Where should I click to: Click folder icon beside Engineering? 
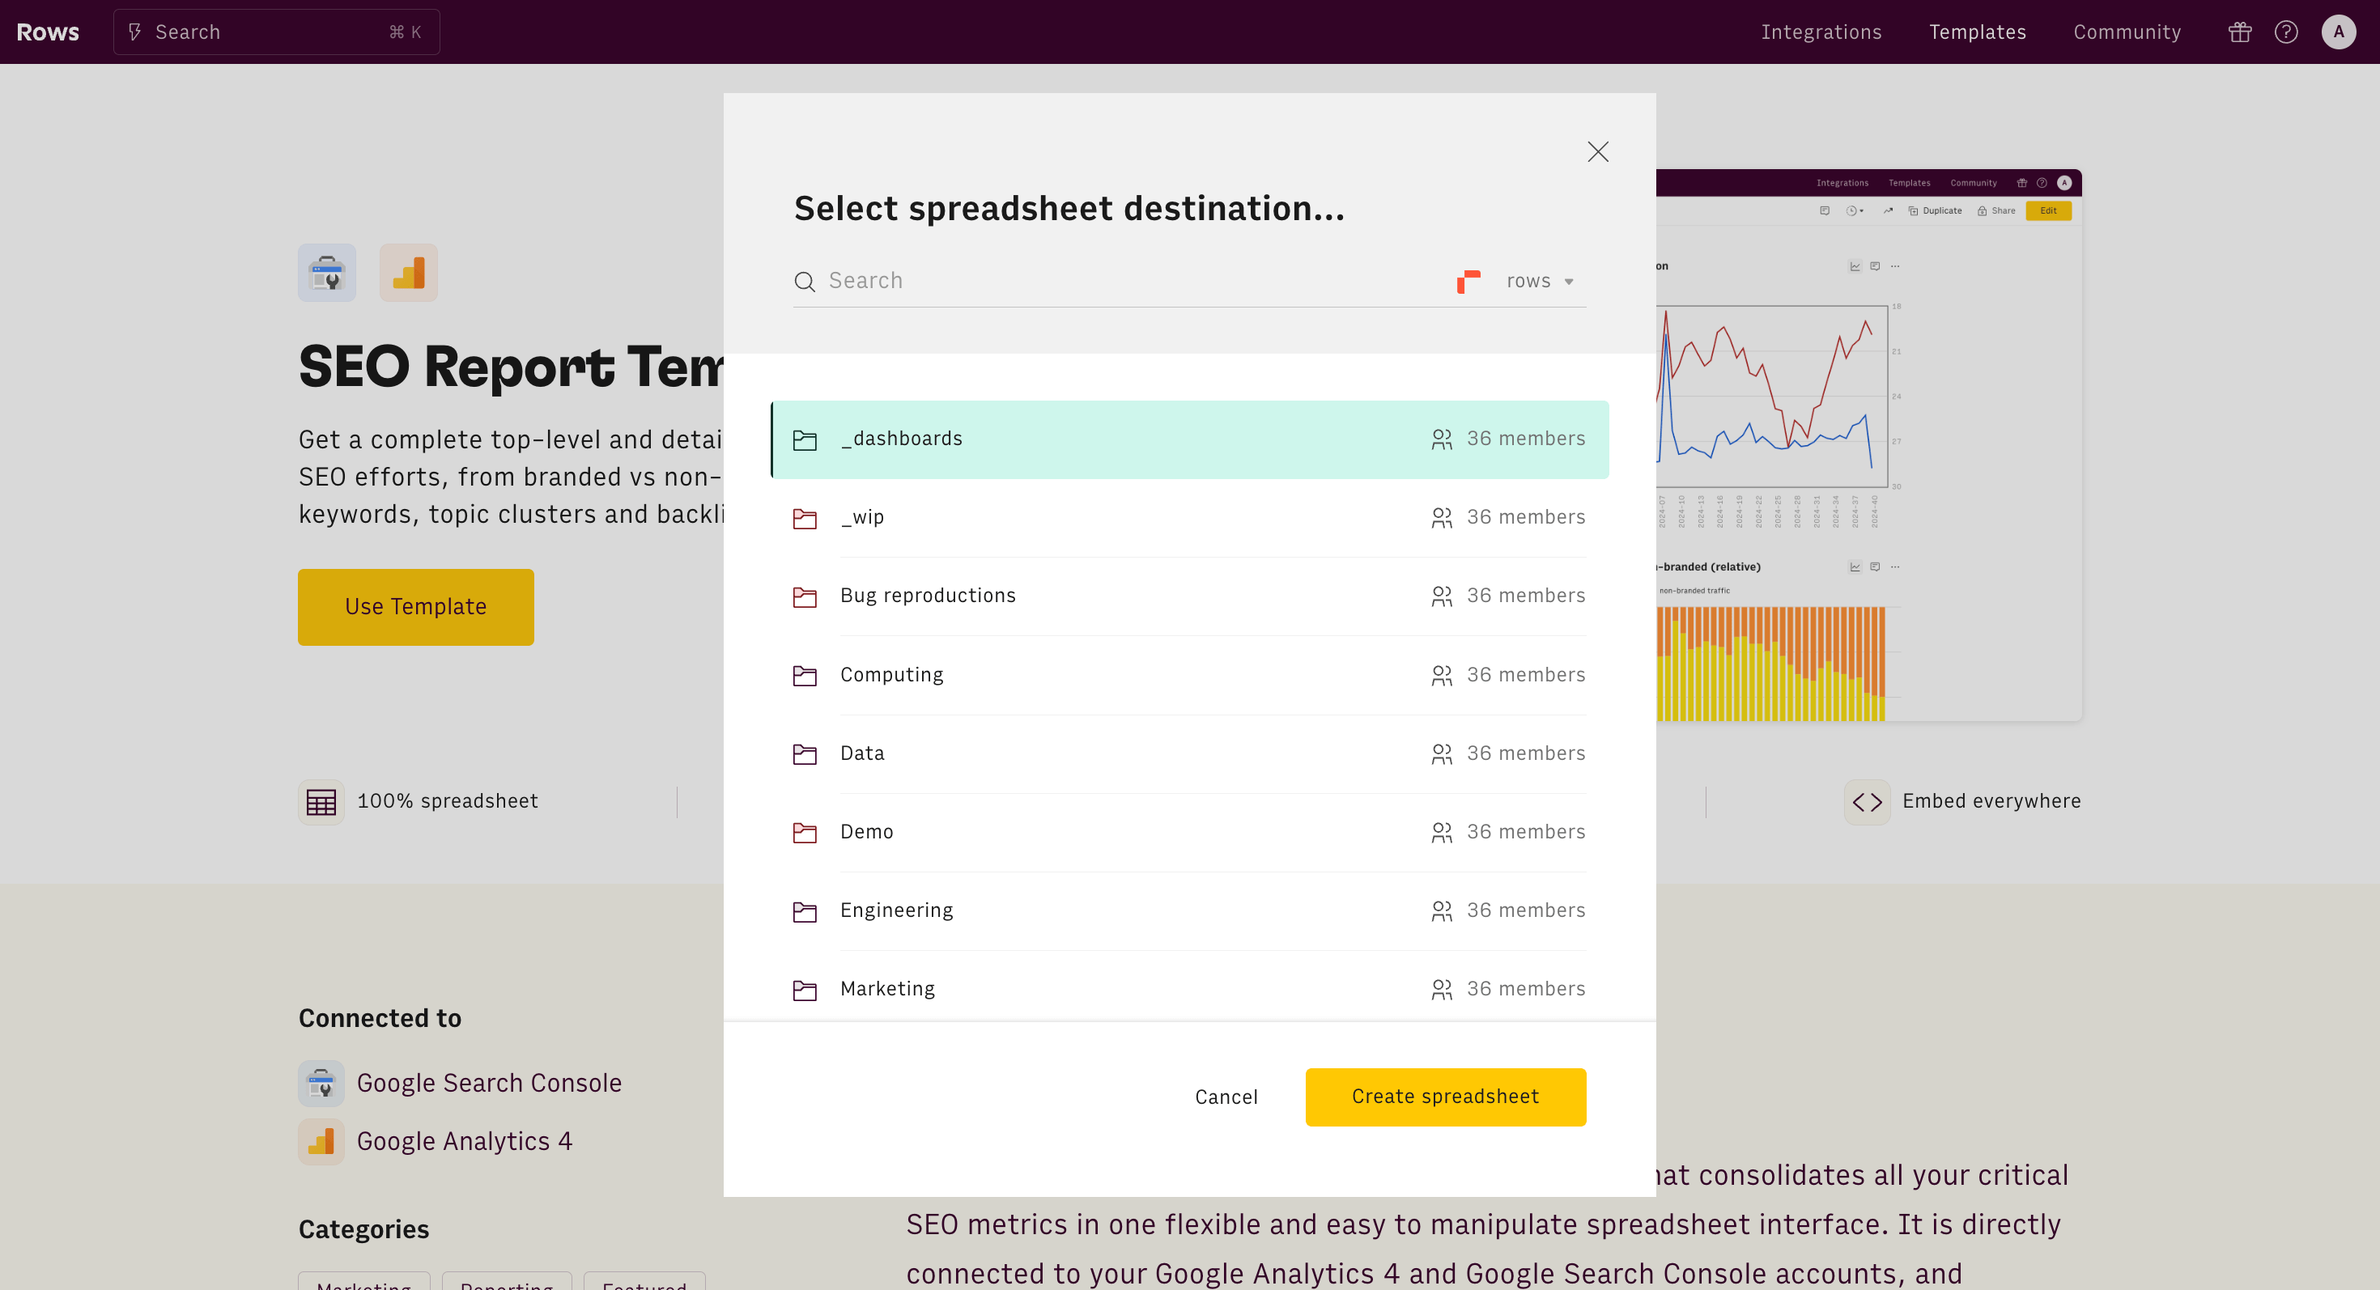[x=805, y=911]
